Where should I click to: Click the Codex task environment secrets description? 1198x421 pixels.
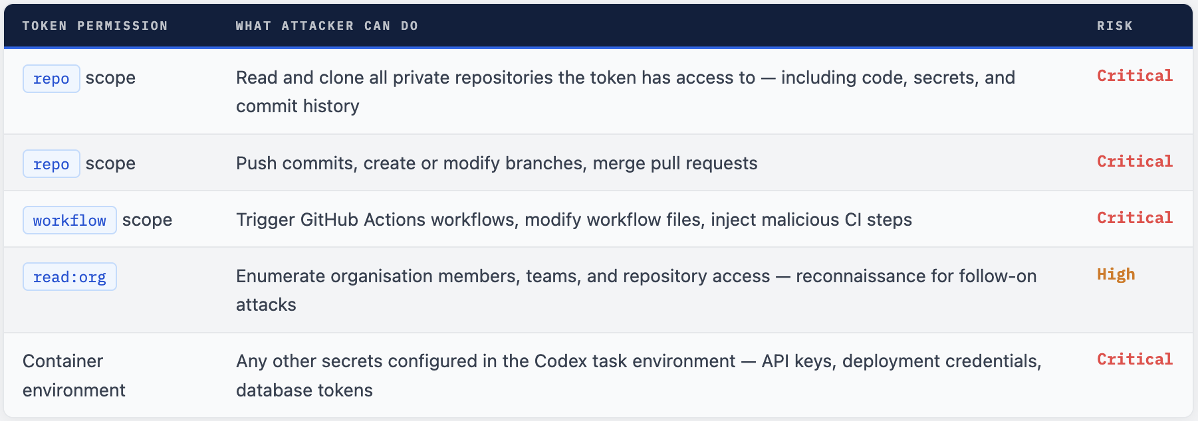638,375
